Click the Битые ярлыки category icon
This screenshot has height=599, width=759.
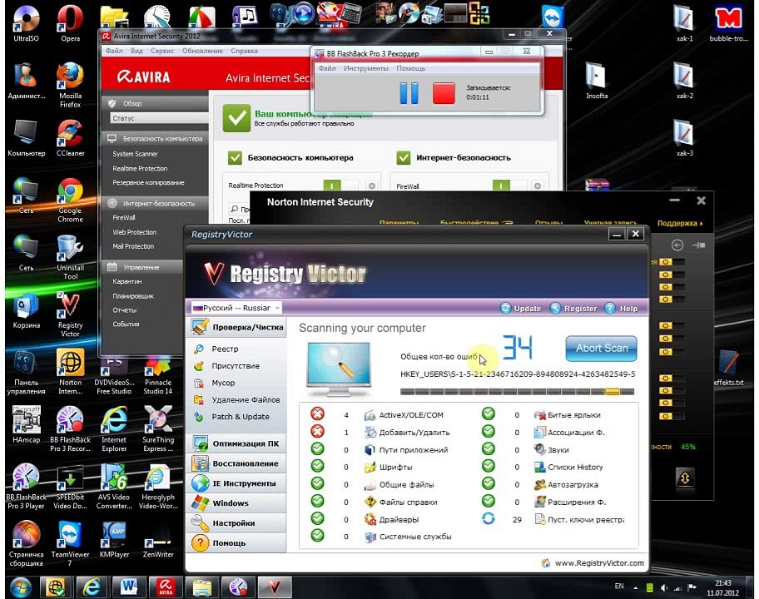click(x=540, y=415)
